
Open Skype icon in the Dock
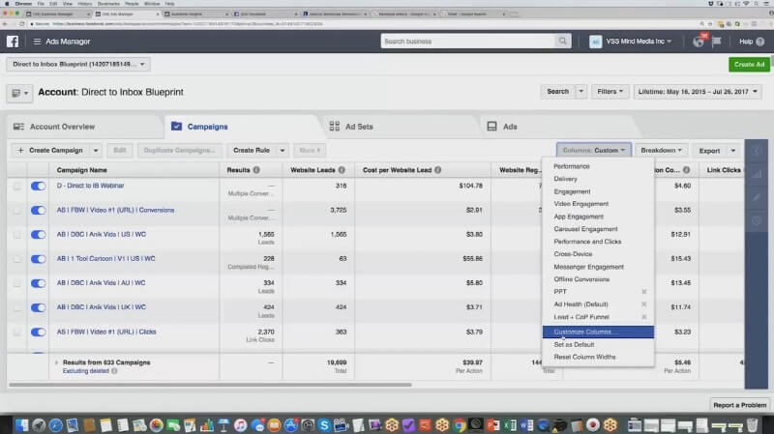click(x=324, y=425)
